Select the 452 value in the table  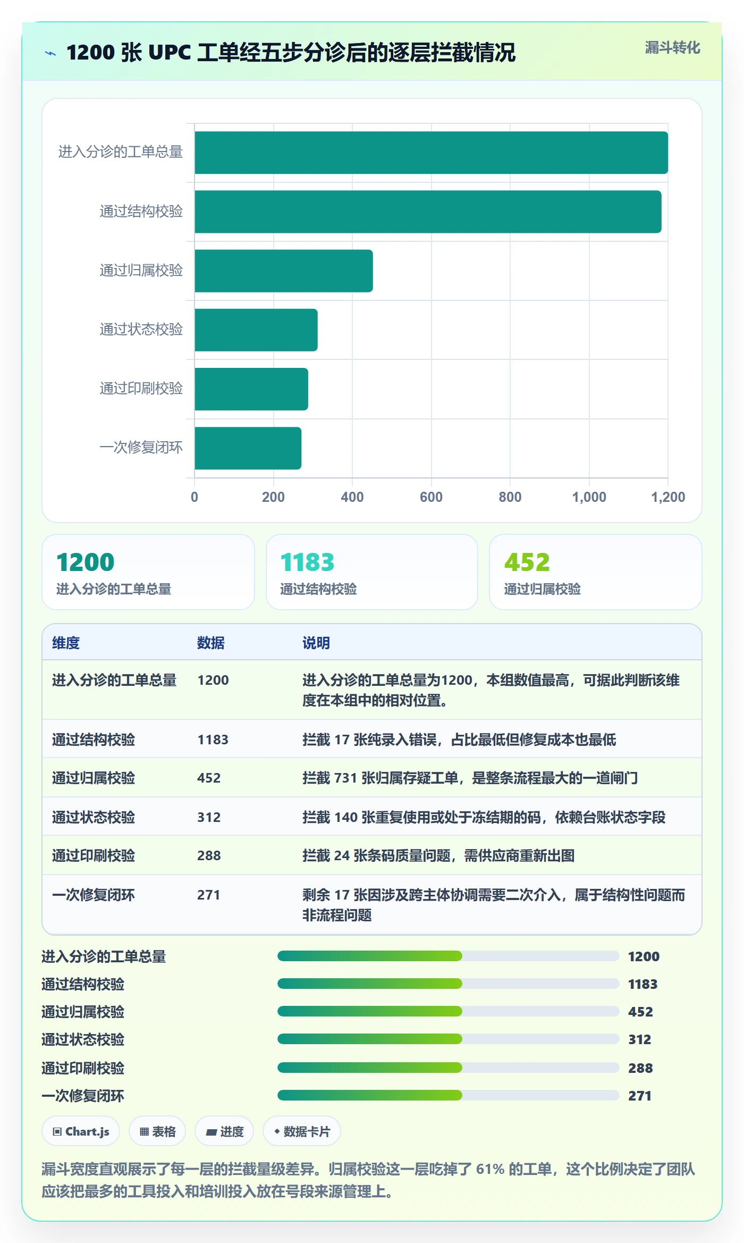209,778
